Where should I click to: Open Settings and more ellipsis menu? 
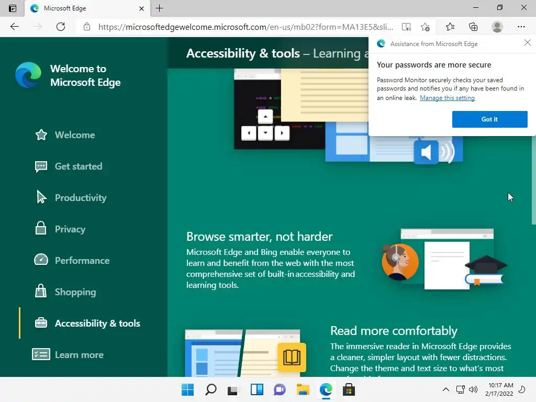(521, 27)
